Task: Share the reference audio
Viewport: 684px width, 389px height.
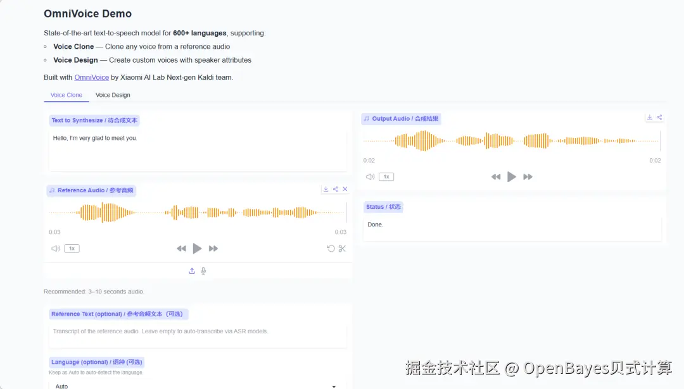Action: pyautogui.click(x=336, y=189)
